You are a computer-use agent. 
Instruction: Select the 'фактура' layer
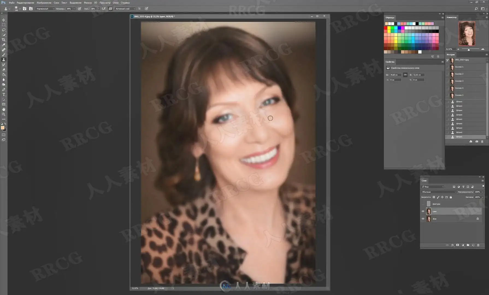[x=451, y=204]
